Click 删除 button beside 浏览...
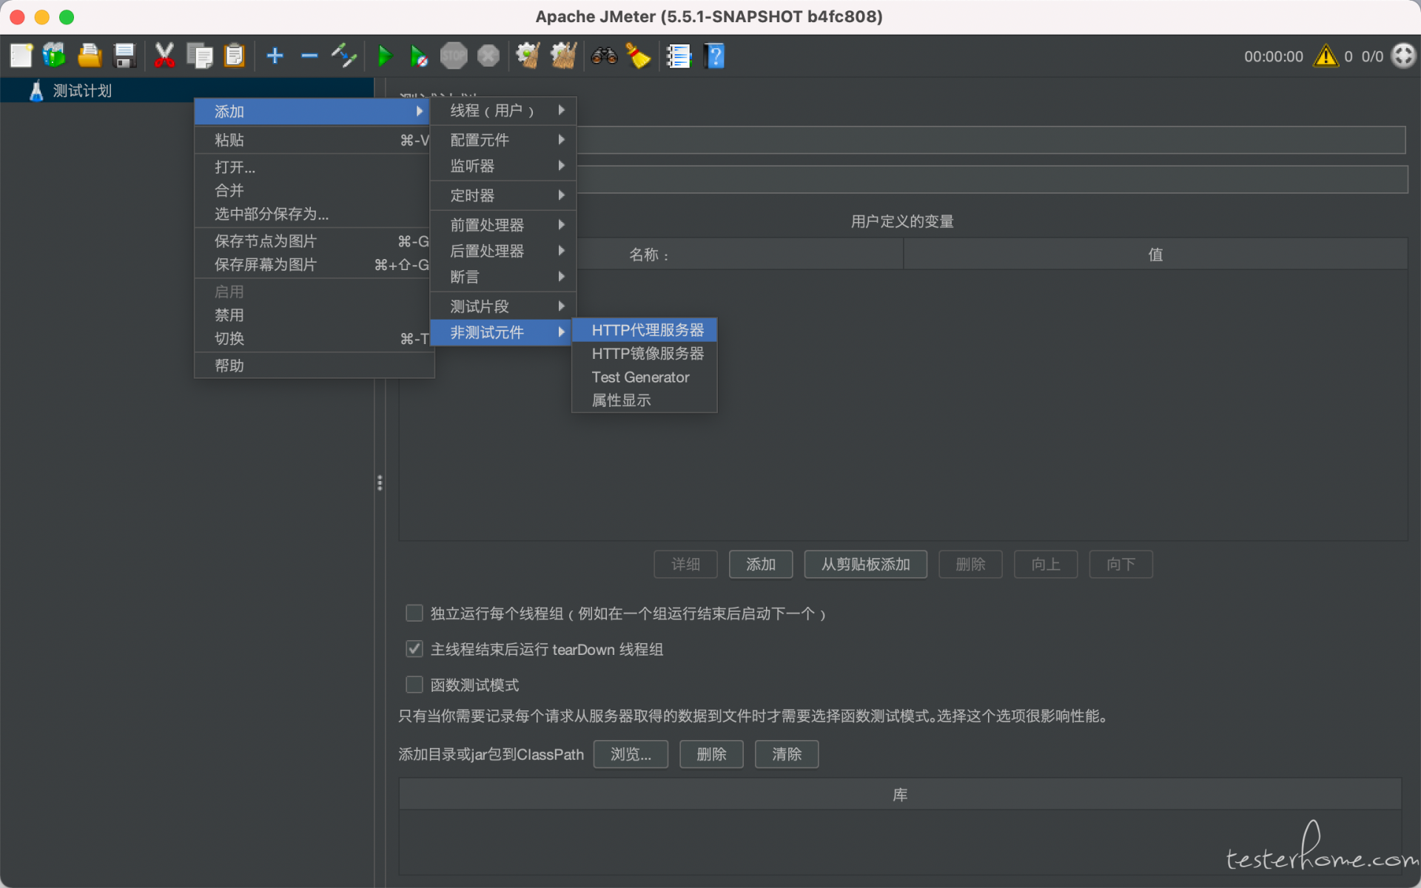 click(711, 754)
